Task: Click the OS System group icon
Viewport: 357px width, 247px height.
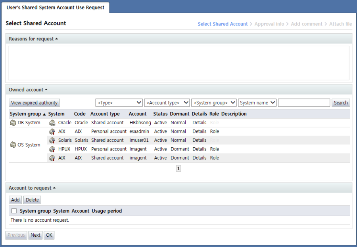Action: click(x=13, y=145)
